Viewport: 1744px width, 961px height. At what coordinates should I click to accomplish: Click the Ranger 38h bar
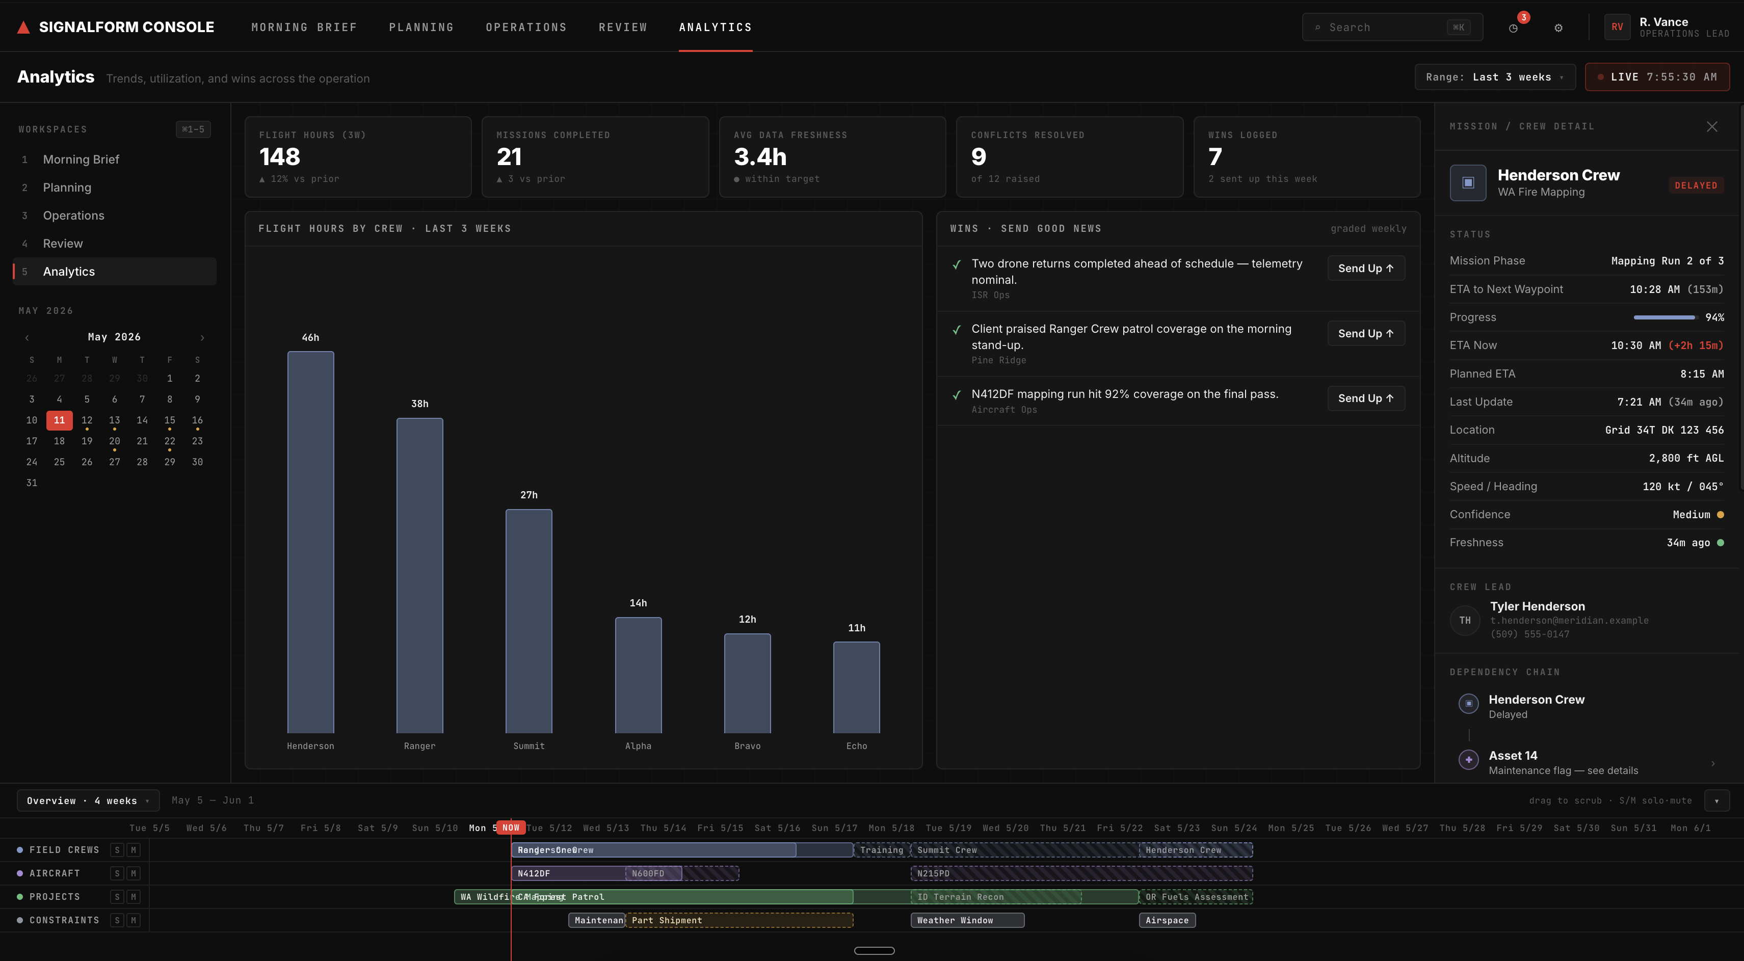420,575
